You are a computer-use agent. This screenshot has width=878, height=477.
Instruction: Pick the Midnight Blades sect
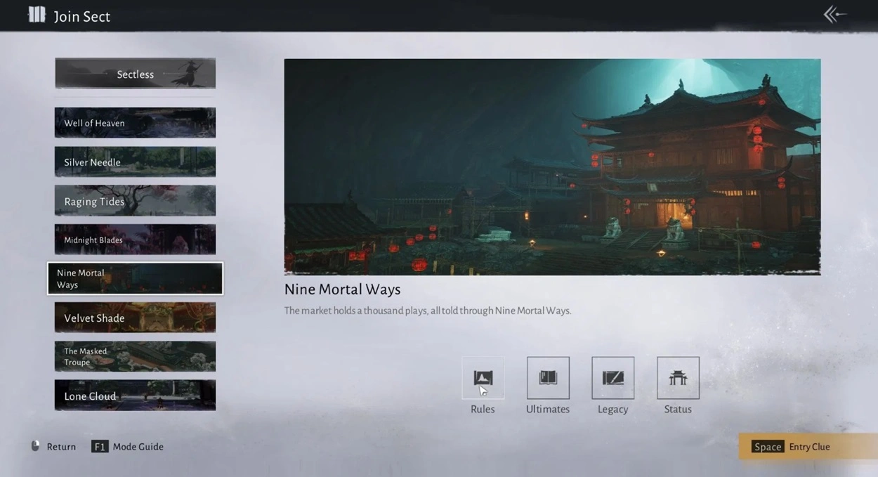(135, 240)
